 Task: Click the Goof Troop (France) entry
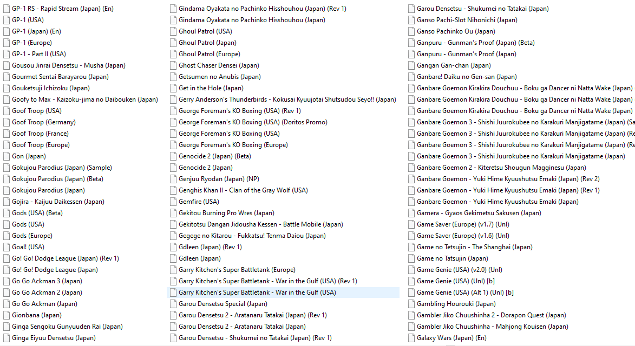point(41,134)
